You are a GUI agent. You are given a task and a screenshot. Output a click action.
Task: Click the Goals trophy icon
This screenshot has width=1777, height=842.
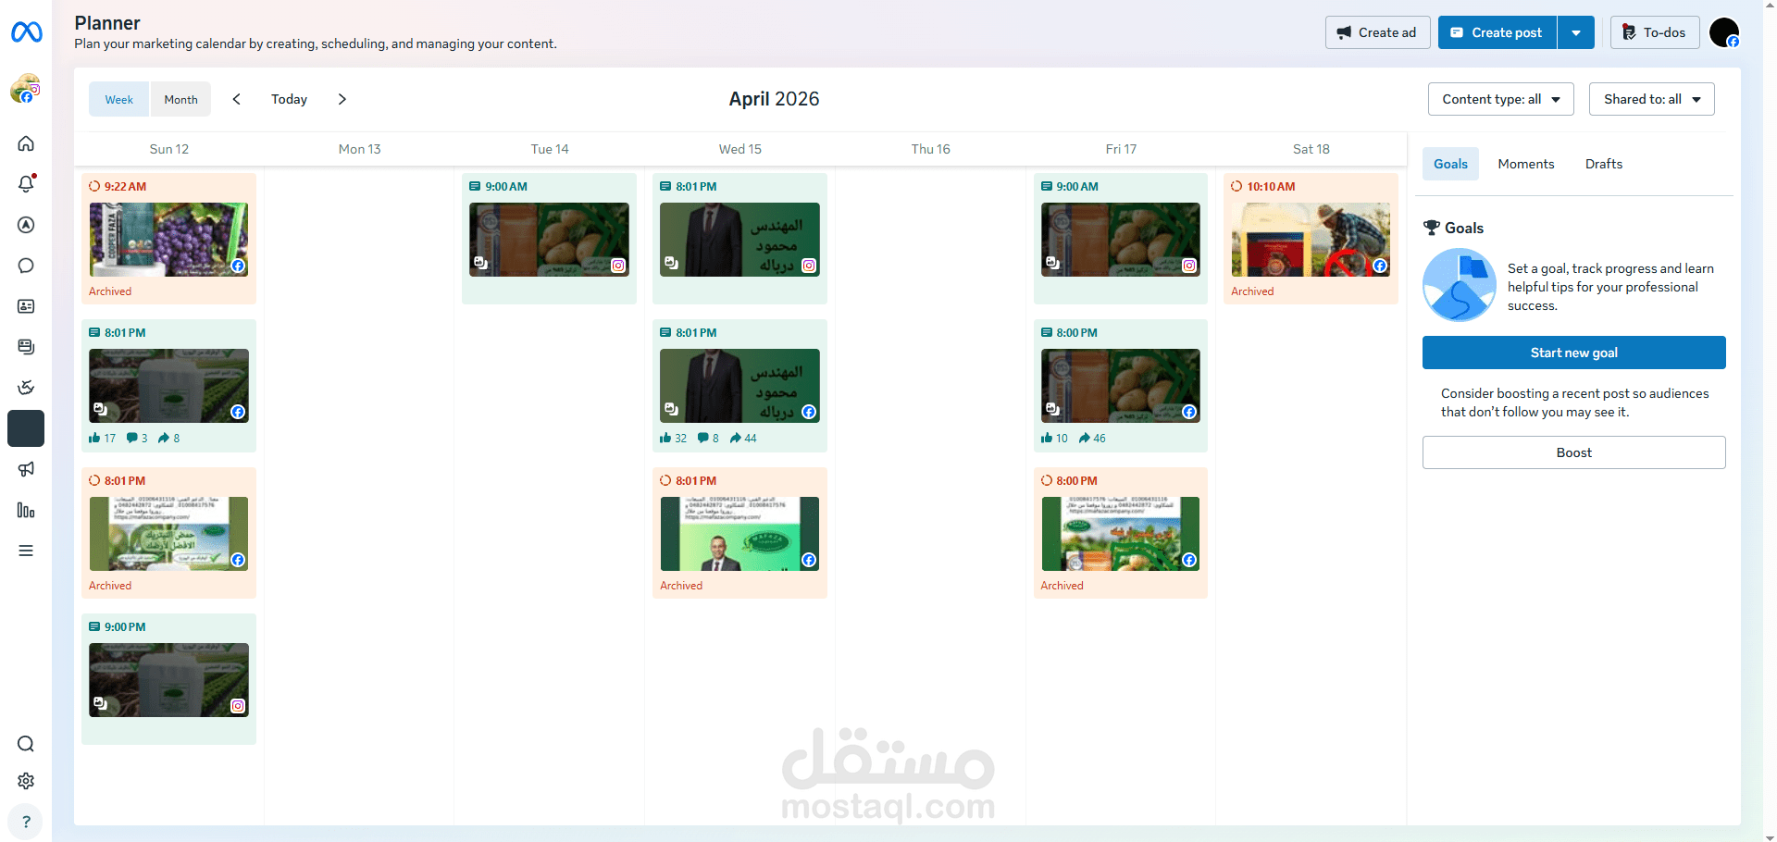[1432, 228]
